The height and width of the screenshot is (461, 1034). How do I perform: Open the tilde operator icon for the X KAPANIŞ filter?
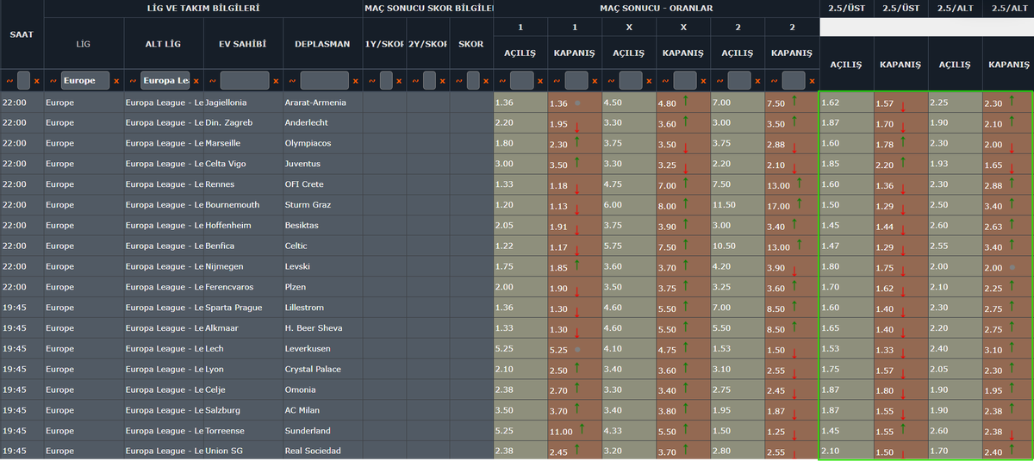[665, 81]
